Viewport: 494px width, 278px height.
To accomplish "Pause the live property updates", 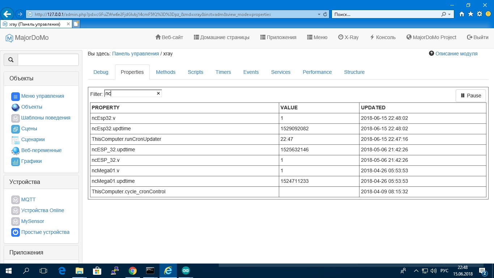I will [470, 96].
